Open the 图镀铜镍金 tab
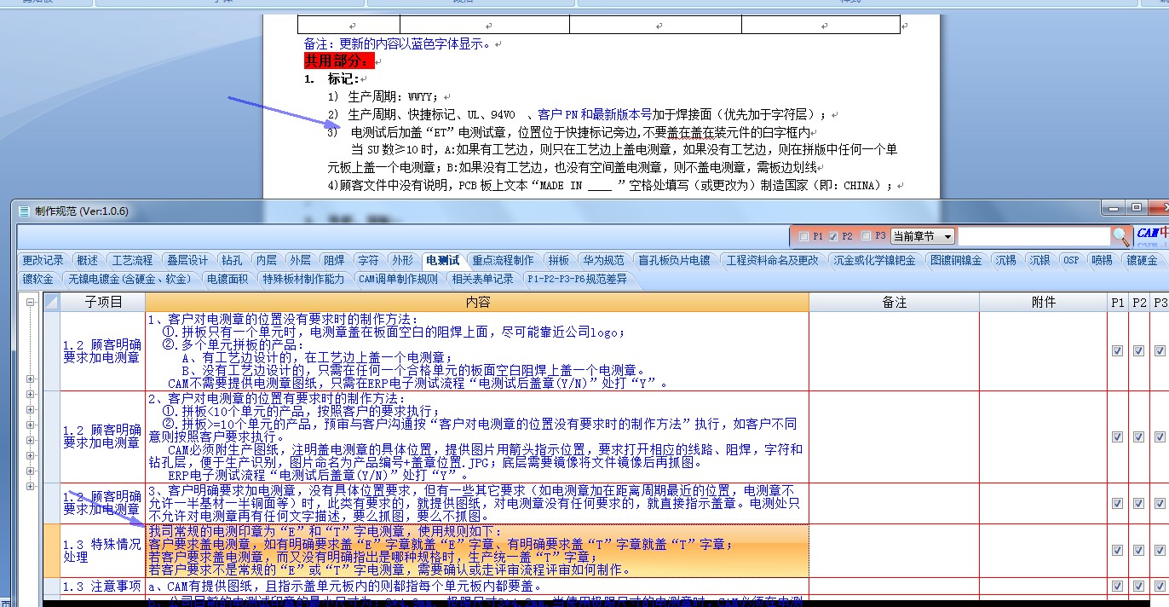Screen dimensions: 1169x607 coord(956,260)
